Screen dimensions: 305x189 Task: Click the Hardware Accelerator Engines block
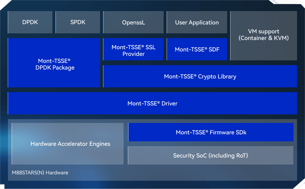click(x=68, y=144)
